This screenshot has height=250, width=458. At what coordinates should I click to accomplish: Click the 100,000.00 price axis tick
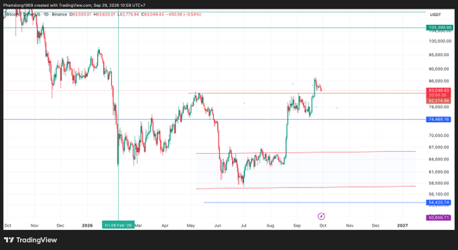[x=440, y=41]
